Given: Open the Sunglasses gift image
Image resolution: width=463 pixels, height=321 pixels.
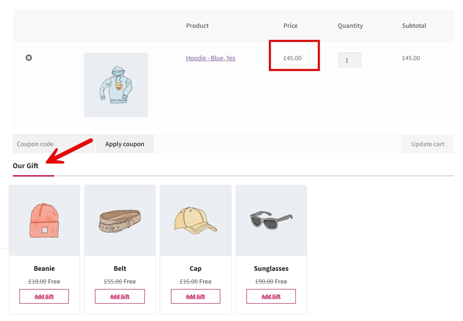Looking at the screenshot, I should [x=271, y=221].
